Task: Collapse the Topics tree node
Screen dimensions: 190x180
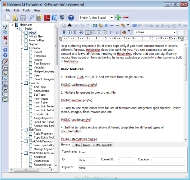Action: pyautogui.click(x=17, y=29)
